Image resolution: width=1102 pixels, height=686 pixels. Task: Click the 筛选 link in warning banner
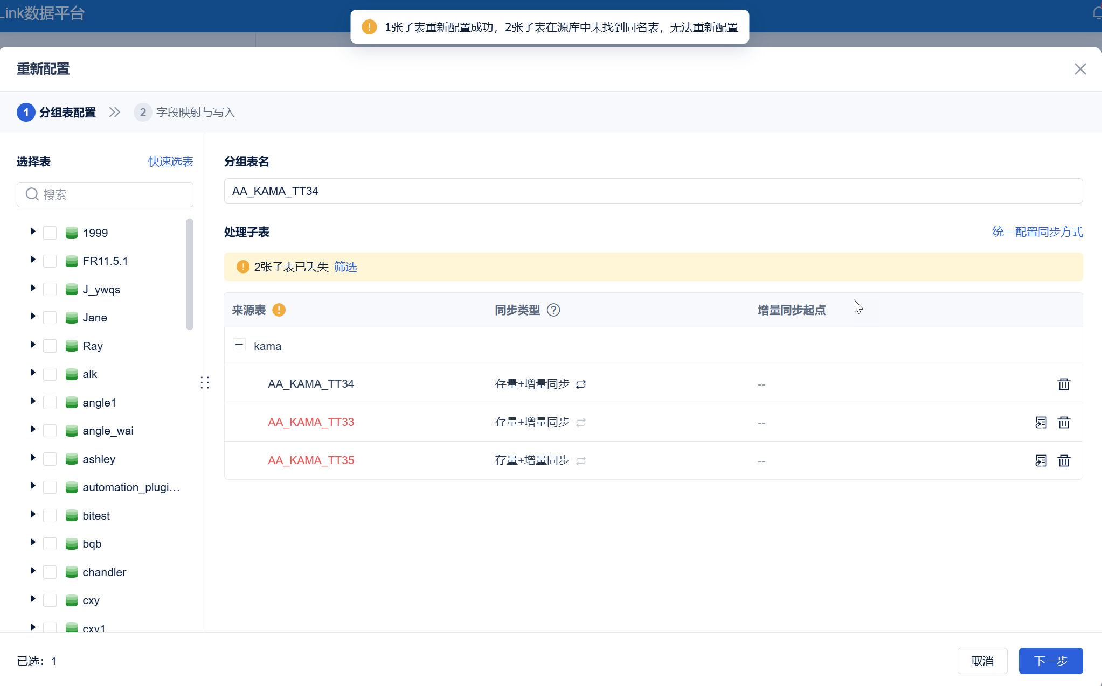point(345,267)
